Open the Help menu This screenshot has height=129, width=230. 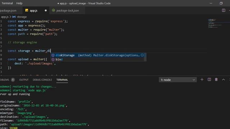point(19,3)
